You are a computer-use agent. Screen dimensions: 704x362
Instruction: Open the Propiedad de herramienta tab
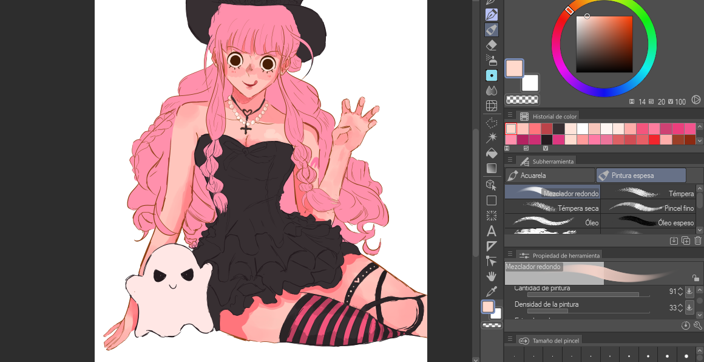point(560,256)
